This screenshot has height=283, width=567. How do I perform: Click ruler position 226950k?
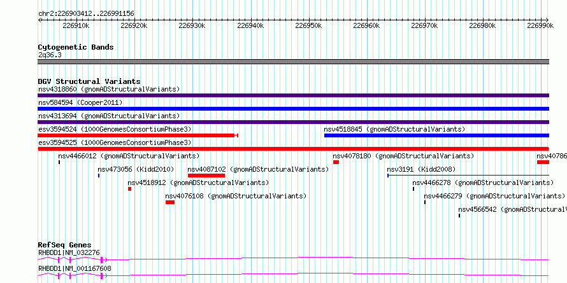[308, 25]
